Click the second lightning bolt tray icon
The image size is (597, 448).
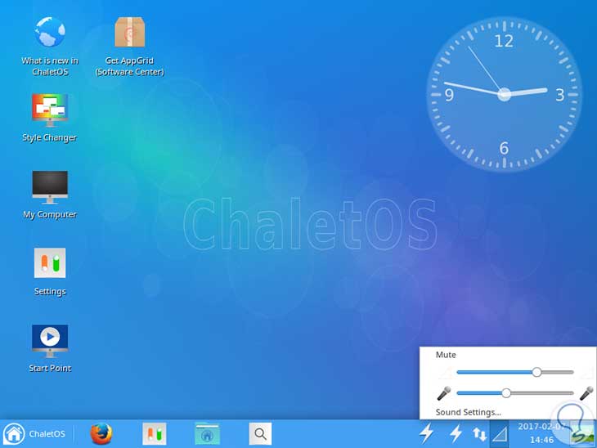coord(456,433)
